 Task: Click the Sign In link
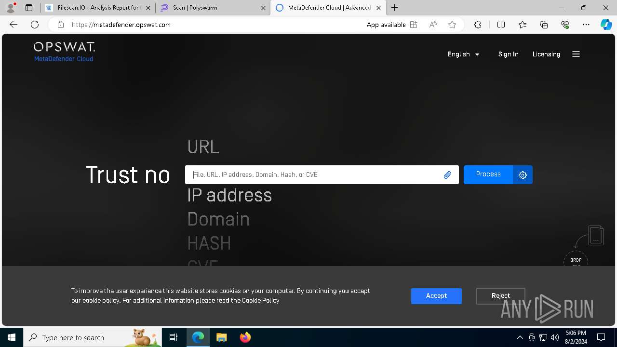click(508, 54)
